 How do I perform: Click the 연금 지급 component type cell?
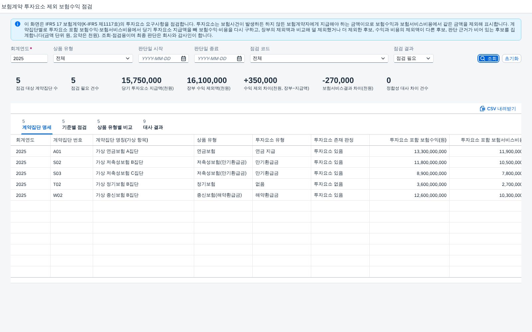click(x=282, y=151)
